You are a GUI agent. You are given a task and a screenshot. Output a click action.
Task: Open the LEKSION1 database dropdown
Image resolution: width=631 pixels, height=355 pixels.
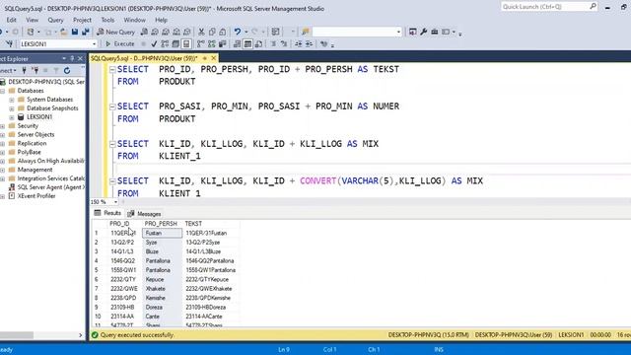pos(95,43)
